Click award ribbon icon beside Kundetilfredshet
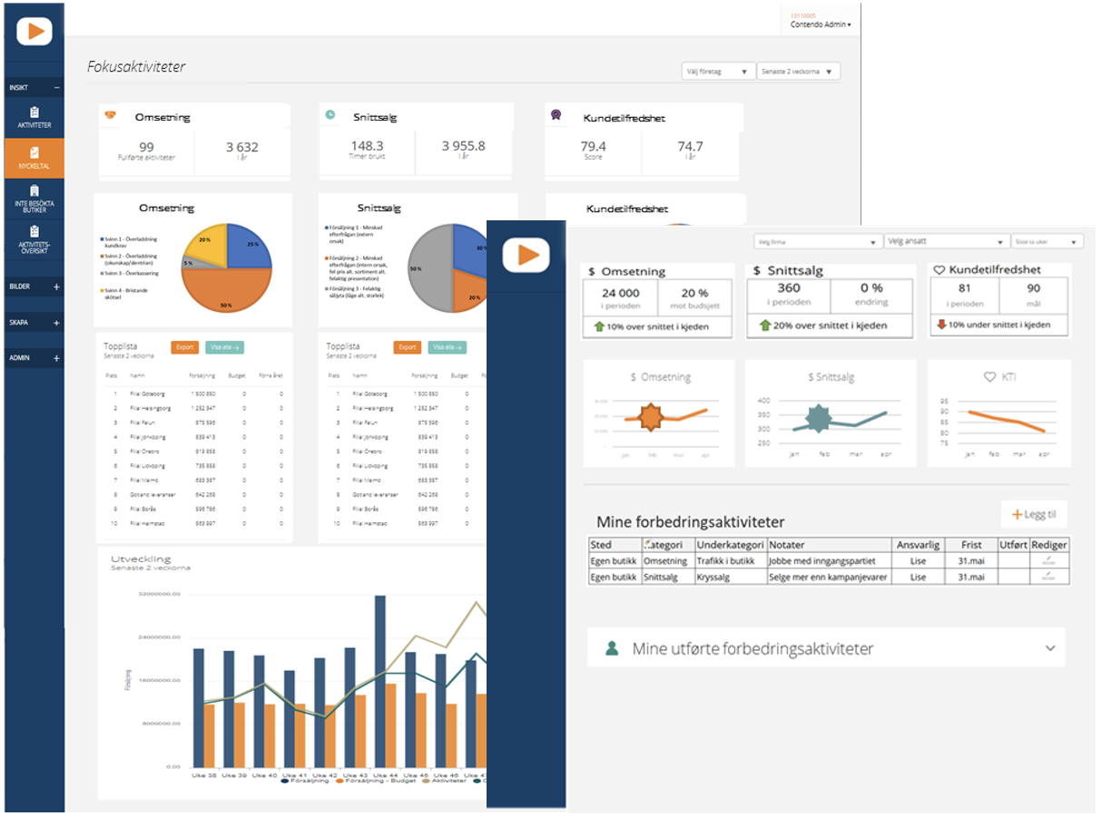The image size is (1102, 816). tap(556, 115)
